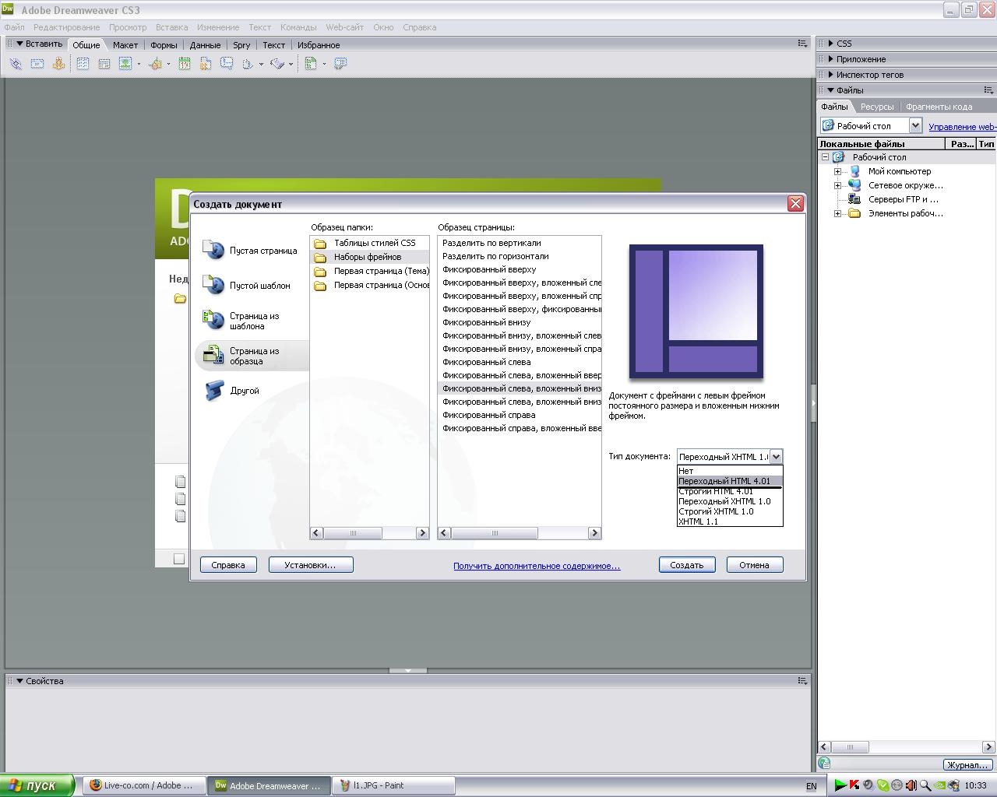Click the Date calendar icon in toolbar
Viewport: 997px width, 797px height.
coord(185,64)
